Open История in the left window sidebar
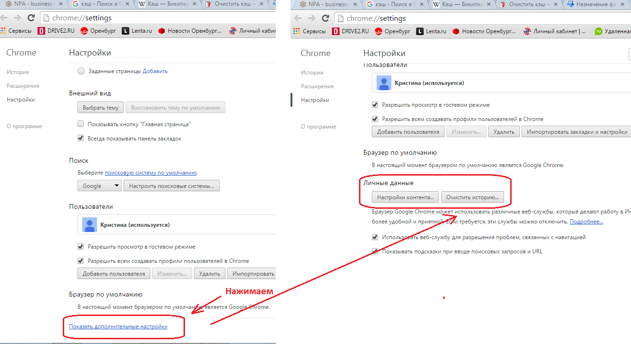Image resolution: width=631 pixels, height=344 pixels. (18, 72)
